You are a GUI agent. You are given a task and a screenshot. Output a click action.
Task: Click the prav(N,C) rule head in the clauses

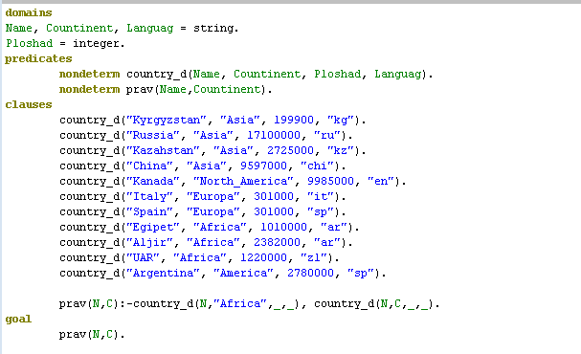(88, 304)
